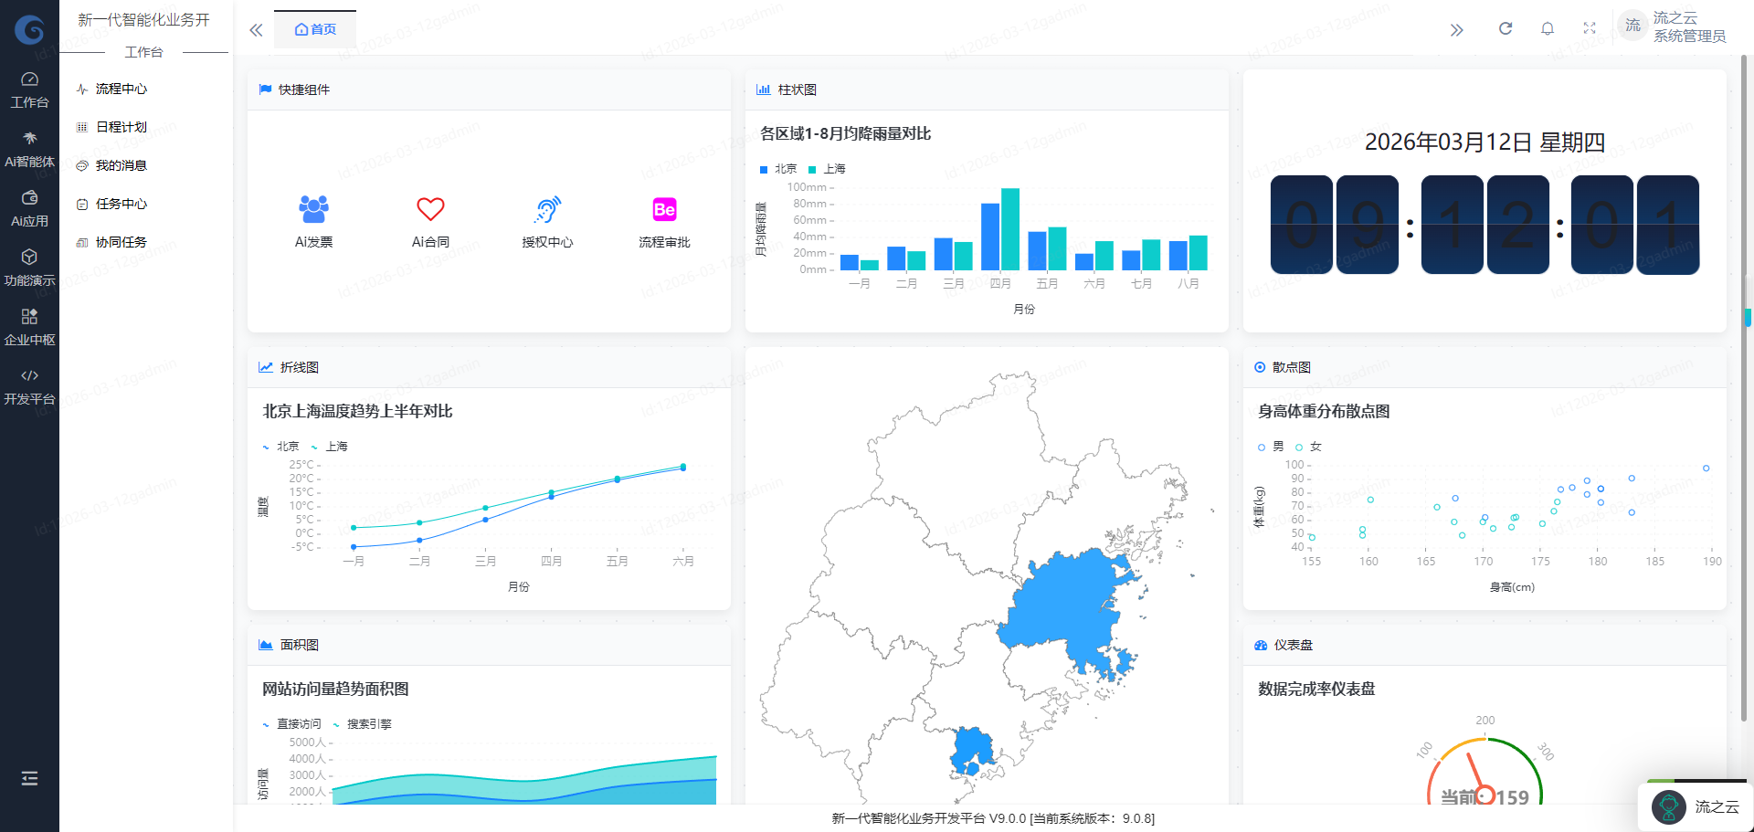The height and width of the screenshot is (832, 1754).
Task: Select the Ai合同 heart icon
Action: pos(430,209)
